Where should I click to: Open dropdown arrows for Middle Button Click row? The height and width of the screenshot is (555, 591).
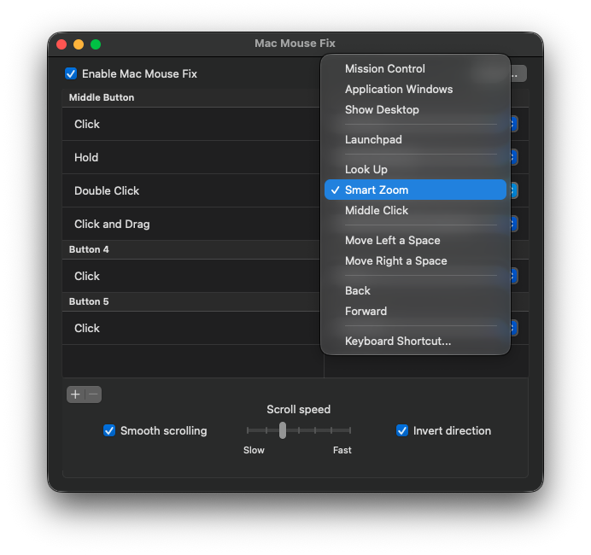pyautogui.click(x=514, y=124)
